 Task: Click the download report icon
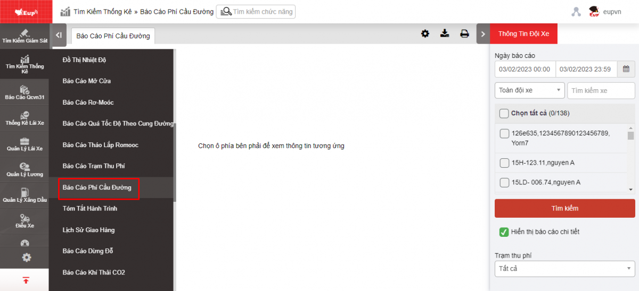point(445,33)
